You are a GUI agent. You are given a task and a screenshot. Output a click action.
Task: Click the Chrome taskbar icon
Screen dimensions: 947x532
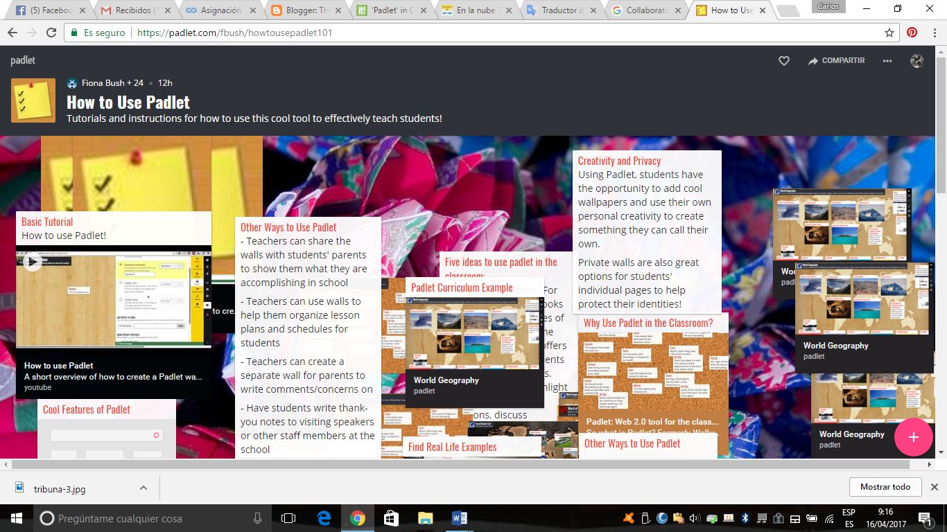(357, 518)
